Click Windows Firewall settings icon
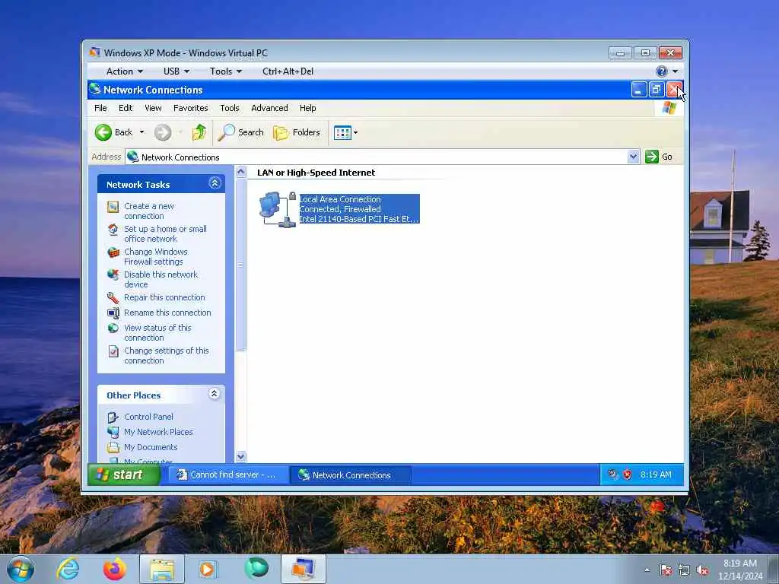779x584 pixels. (x=113, y=252)
